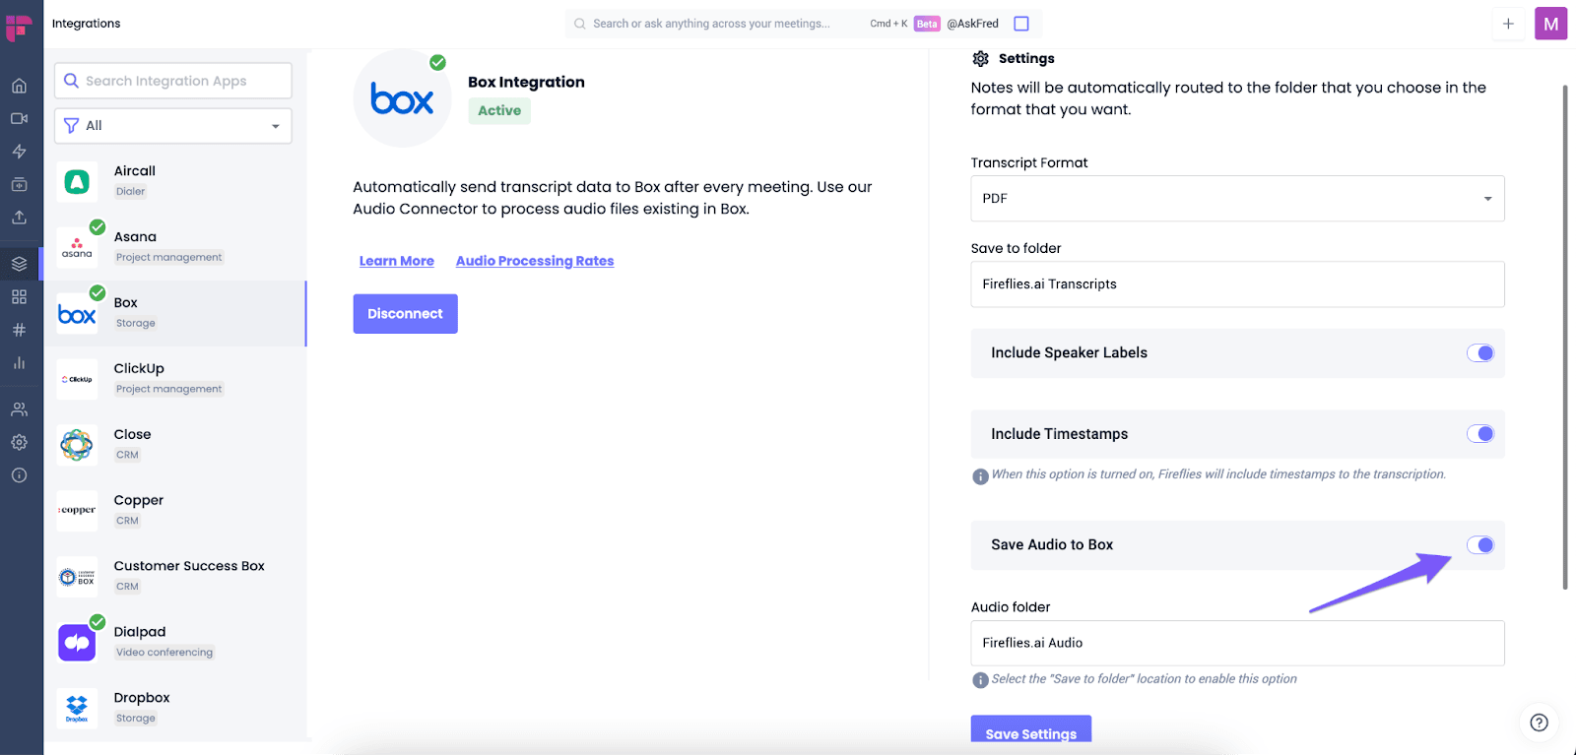Click the Disconnect button
This screenshot has height=755, width=1576.
(406, 314)
